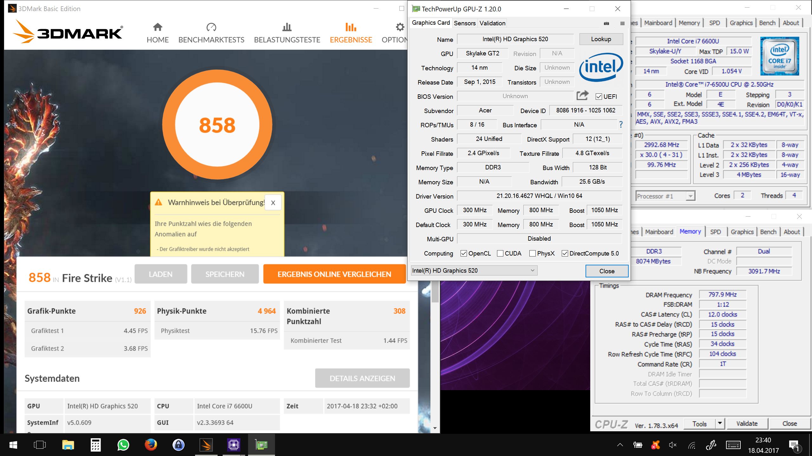Open About tab in upper CPU-Z window
This screenshot has width=812, height=456.
791,23
